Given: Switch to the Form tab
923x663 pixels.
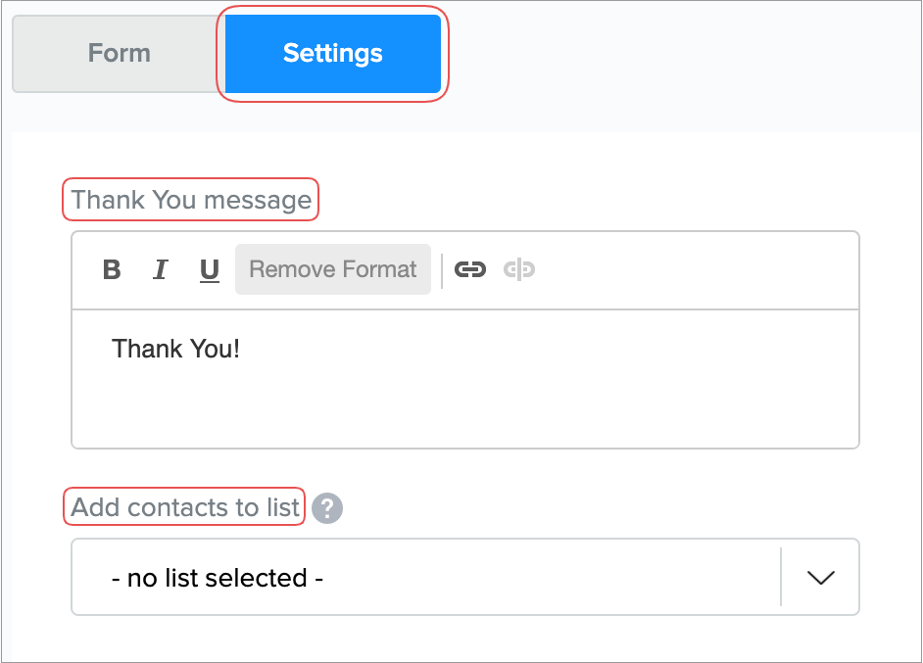Looking at the screenshot, I should 119,53.
